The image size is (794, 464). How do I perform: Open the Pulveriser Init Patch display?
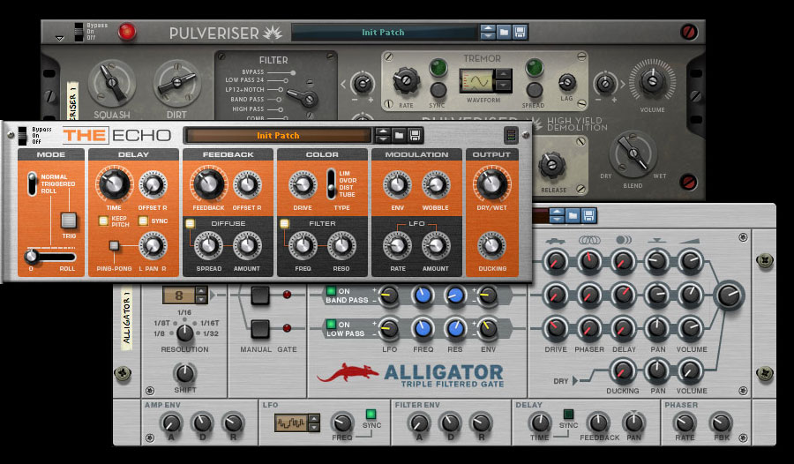coord(384,33)
